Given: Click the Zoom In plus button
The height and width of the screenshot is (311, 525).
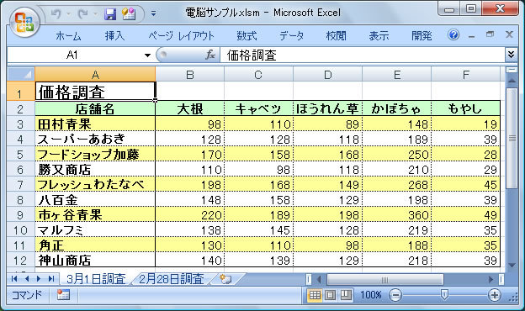Looking at the screenshot, I should [x=495, y=295].
